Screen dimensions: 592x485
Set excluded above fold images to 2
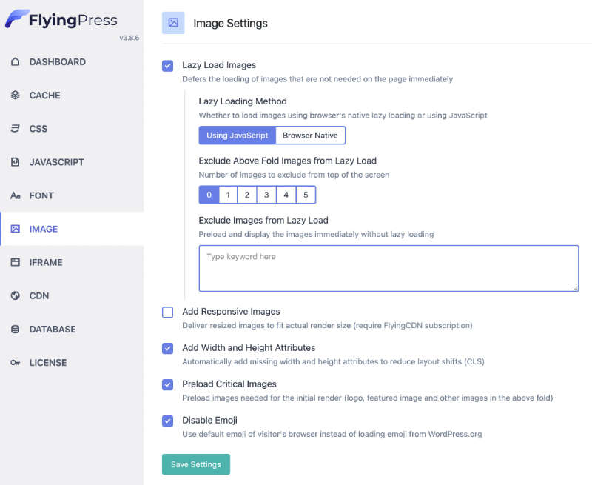pyautogui.click(x=247, y=195)
